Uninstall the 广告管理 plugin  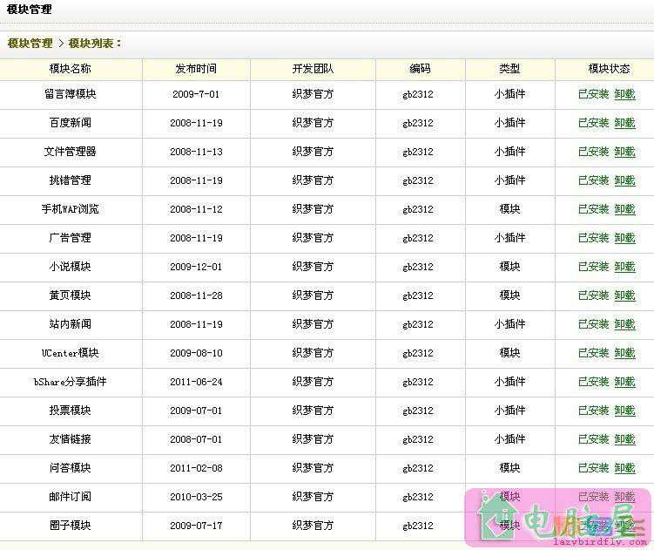[x=624, y=238]
